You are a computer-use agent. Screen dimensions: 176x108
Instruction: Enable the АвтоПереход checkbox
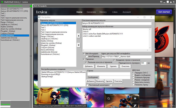coord(87,56)
